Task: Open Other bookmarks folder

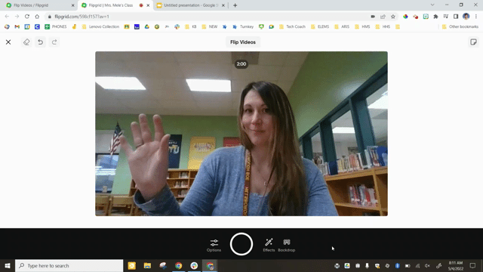Action: [460, 27]
